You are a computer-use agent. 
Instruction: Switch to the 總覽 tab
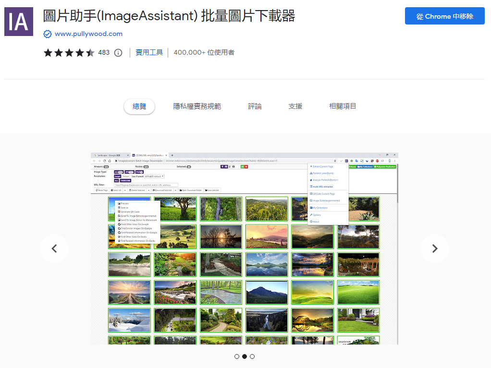pyautogui.click(x=139, y=107)
